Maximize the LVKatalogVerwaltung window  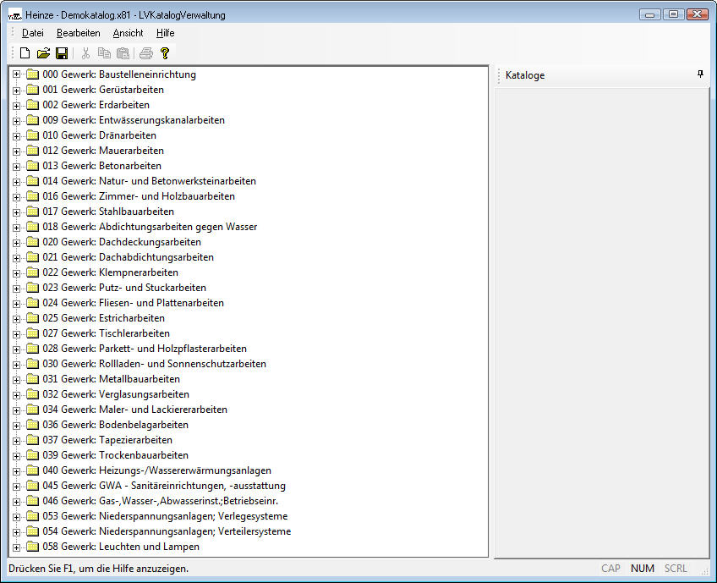click(674, 14)
